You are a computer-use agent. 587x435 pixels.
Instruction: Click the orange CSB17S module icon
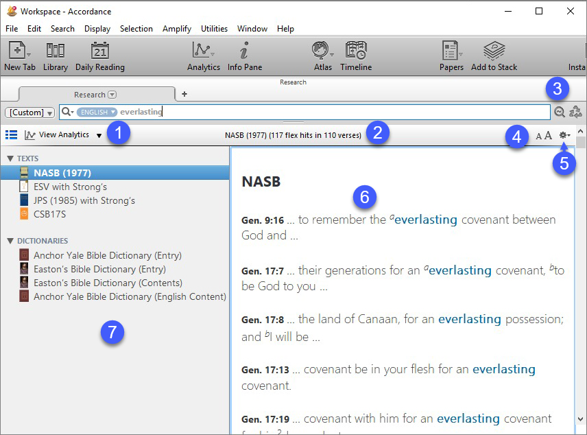point(24,214)
